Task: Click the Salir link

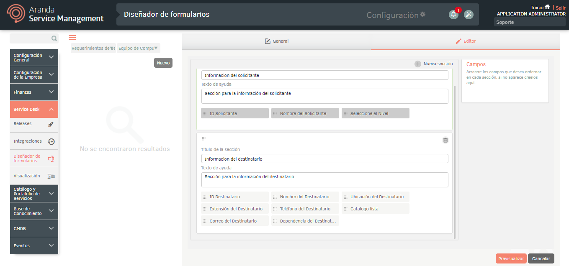Action: (x=561, y=8)
